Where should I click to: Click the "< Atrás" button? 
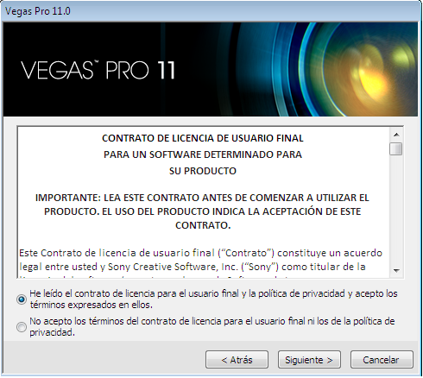point(237,360)
